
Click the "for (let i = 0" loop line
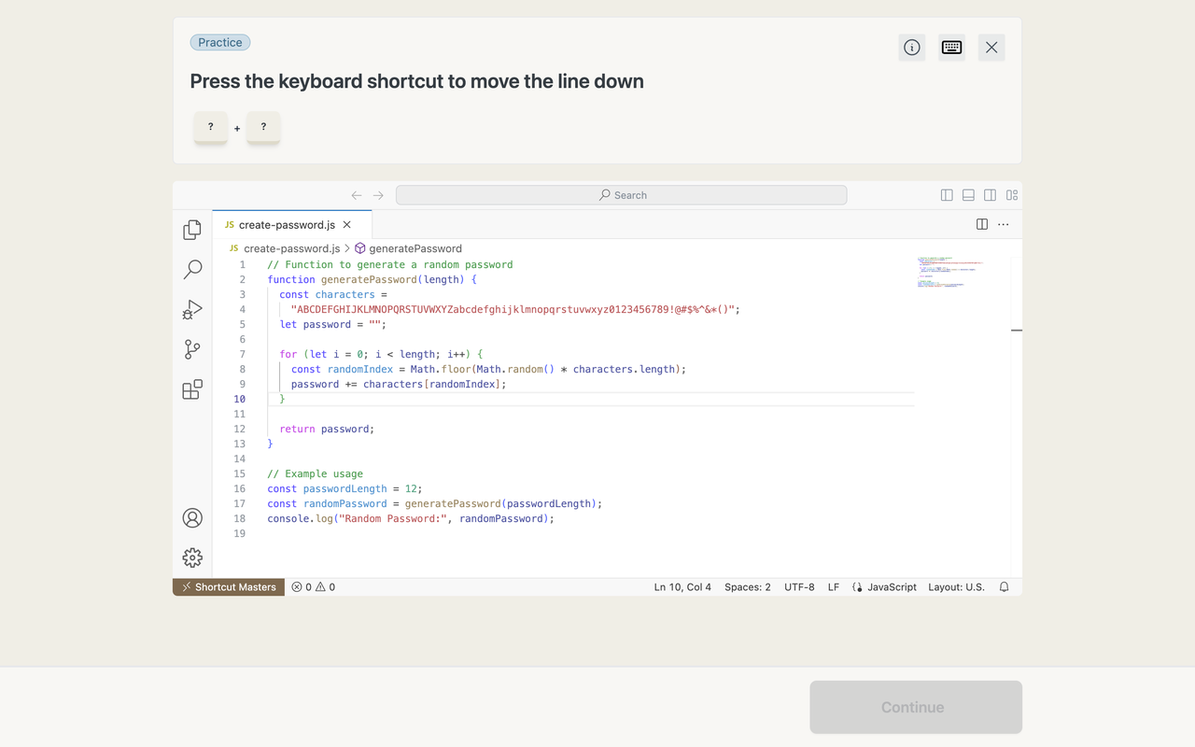(x=381, y=354)
